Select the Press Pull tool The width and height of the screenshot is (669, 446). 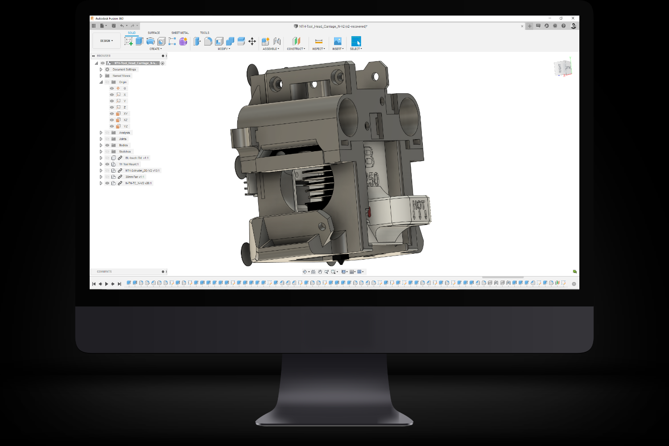(x=197, y=41)
